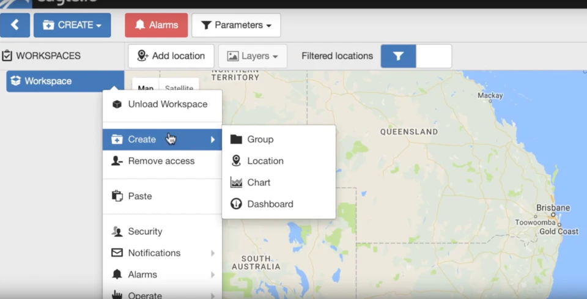The height and width of the screenshot is (299, 587).
Task: Click the Toowoomba label on map
Action: (534, 223)
